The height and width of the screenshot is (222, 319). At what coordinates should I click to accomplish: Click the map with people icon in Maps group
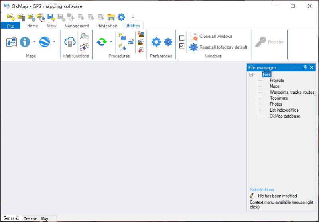point(12,42)
